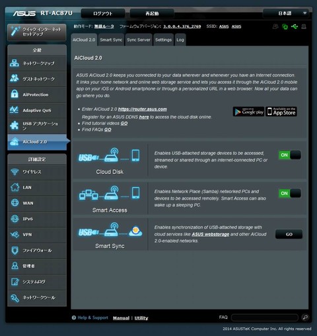Click the administrator person icon

pyautogui.click(x=15, y=266)
